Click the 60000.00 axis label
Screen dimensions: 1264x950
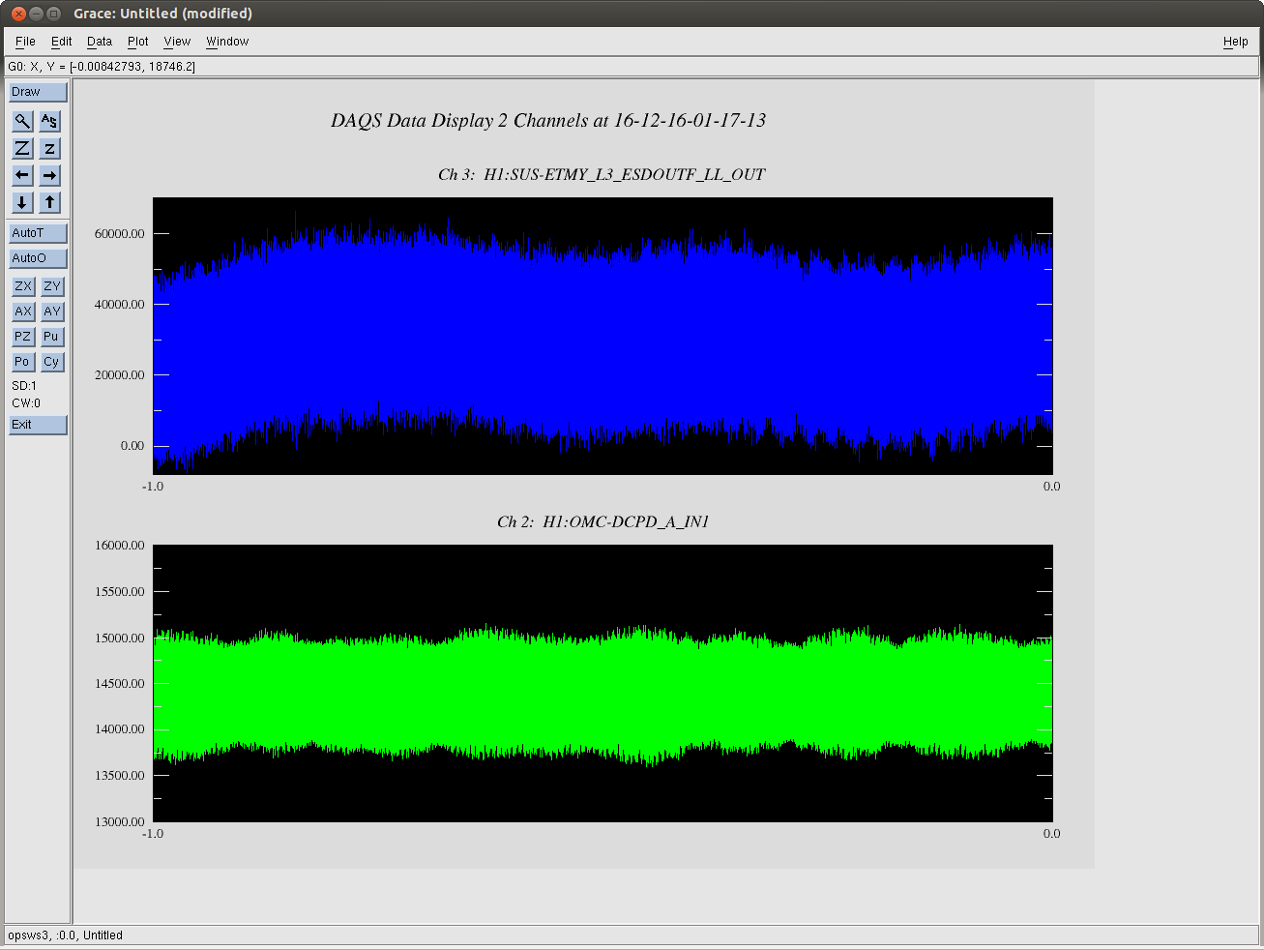(x=119, y=234)
